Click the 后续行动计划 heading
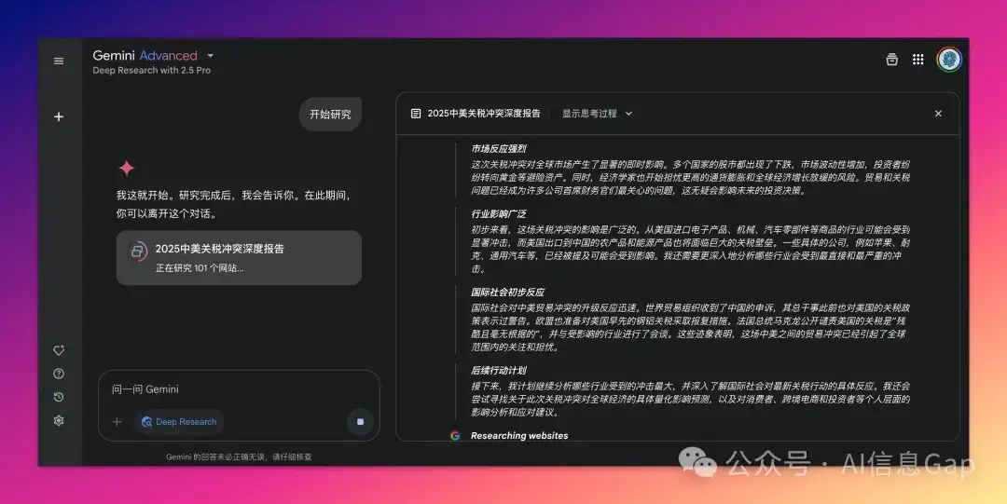1007x504 pixels. (x=499, y=371)
